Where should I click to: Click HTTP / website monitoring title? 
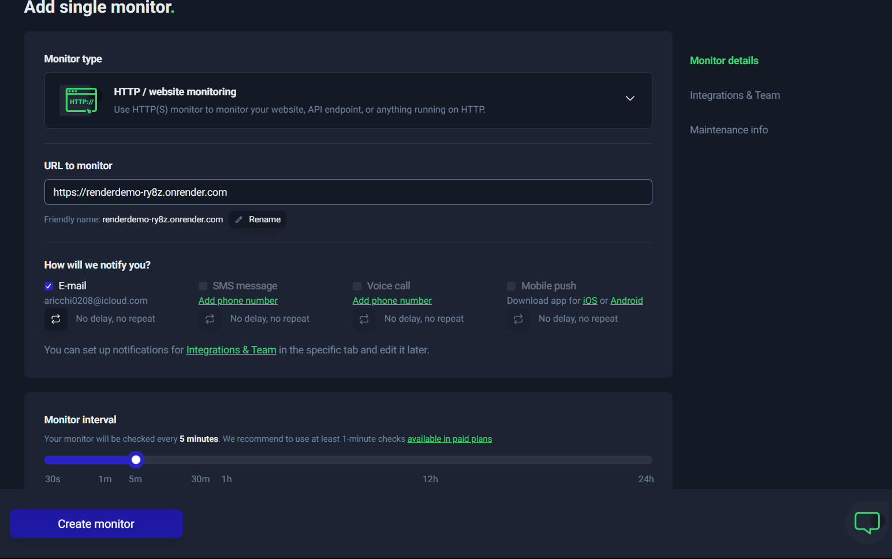175,92
